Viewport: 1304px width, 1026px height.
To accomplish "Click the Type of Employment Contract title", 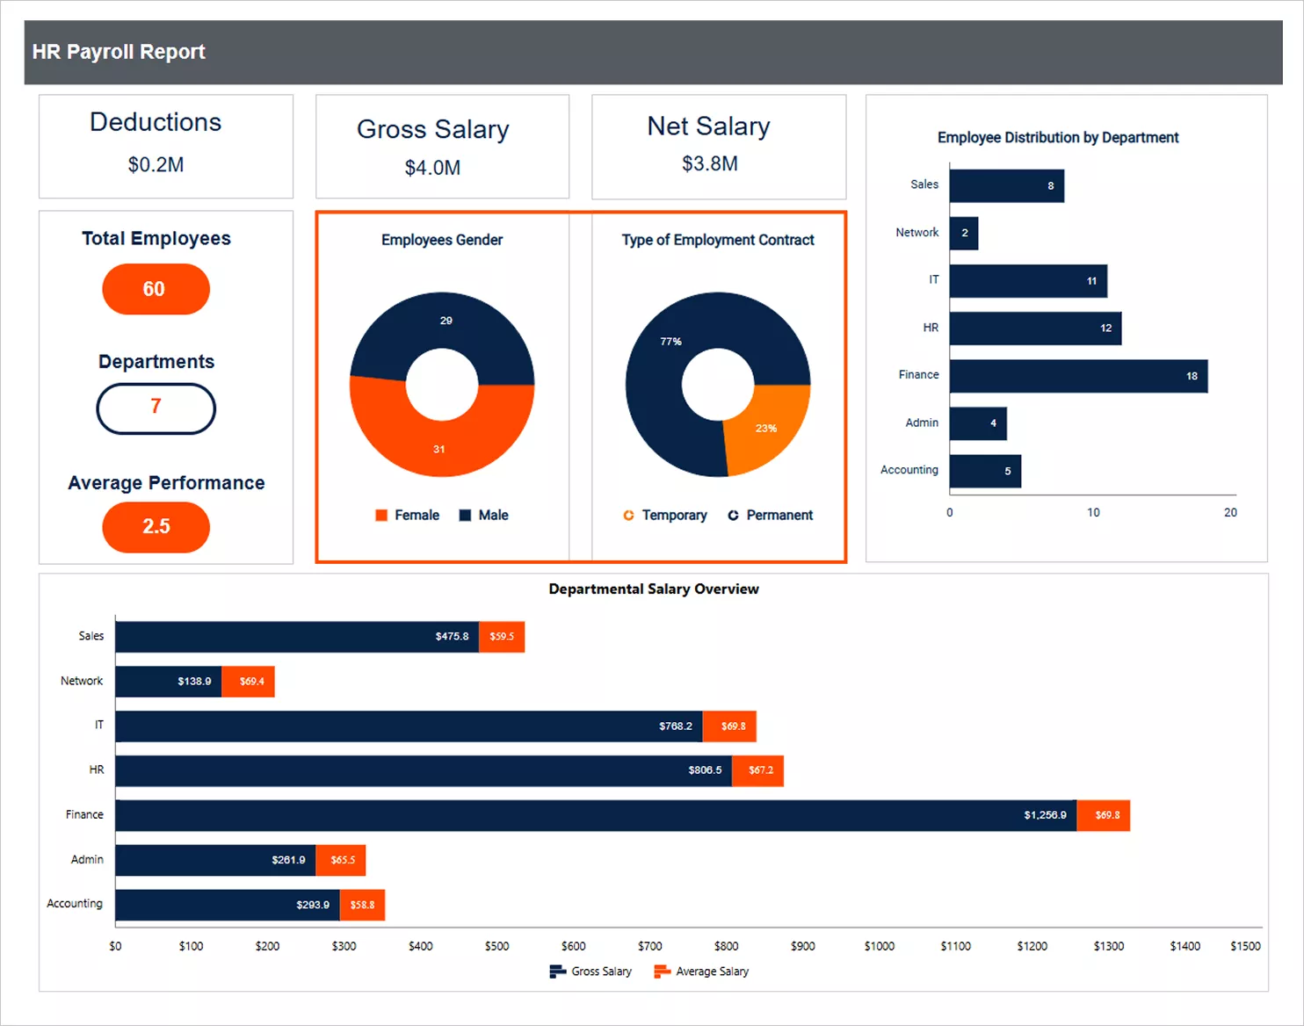I will point(718,240).
